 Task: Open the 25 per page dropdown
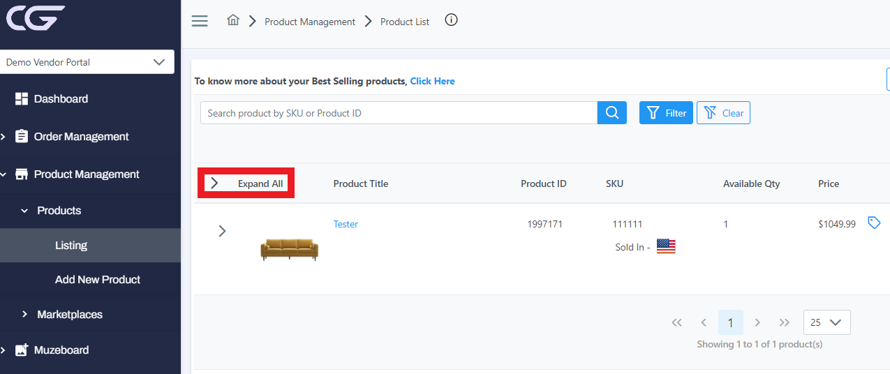click(826, 322)
